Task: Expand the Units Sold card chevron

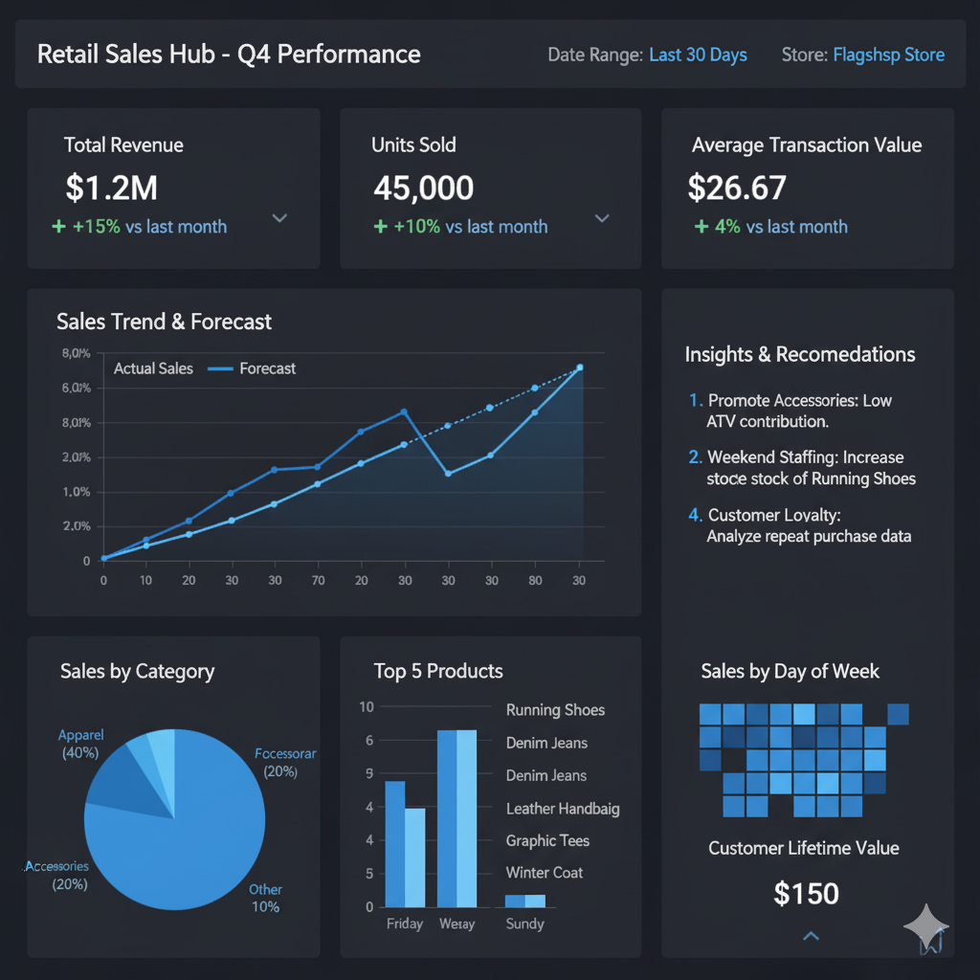Action: coord(602,218)
